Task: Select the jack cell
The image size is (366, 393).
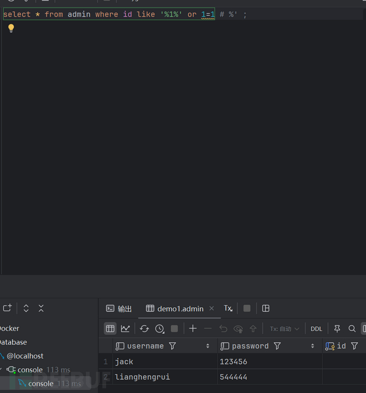Action: [165, 361]
